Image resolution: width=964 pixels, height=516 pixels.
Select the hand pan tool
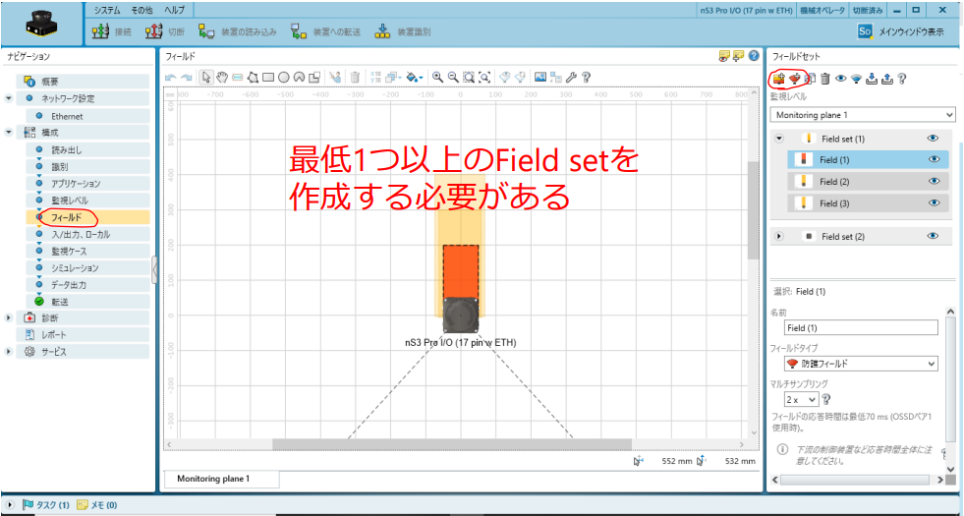point(222,78)
